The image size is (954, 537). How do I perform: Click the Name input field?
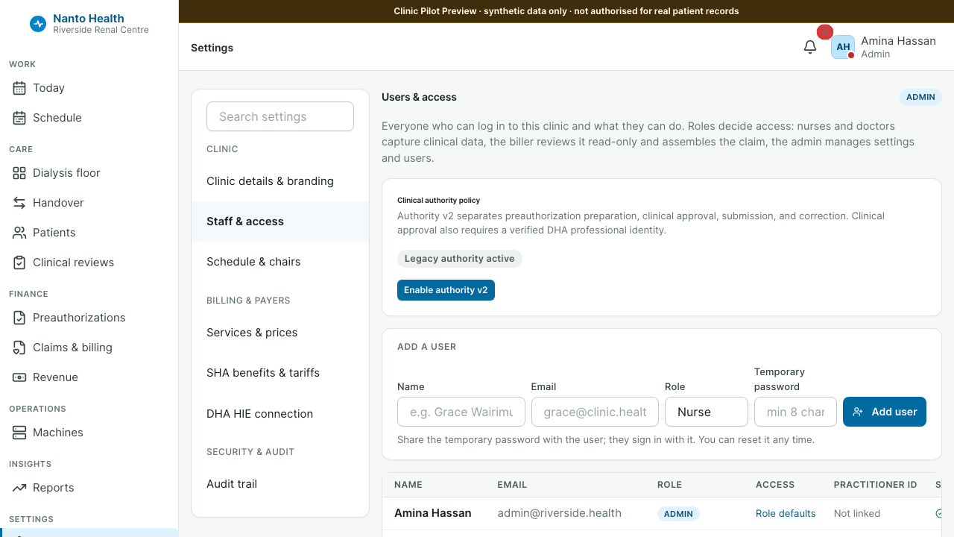(461, 412)
